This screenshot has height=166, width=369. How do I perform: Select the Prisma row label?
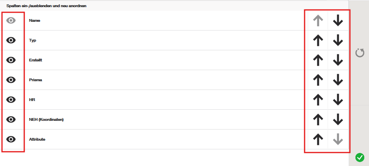click(x=35, y=80)
